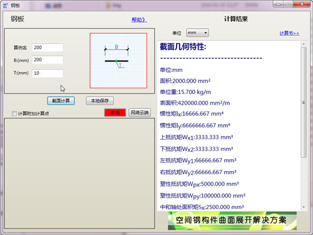Select the 表面积:420000.000 mm²/m line

point(195,103)
